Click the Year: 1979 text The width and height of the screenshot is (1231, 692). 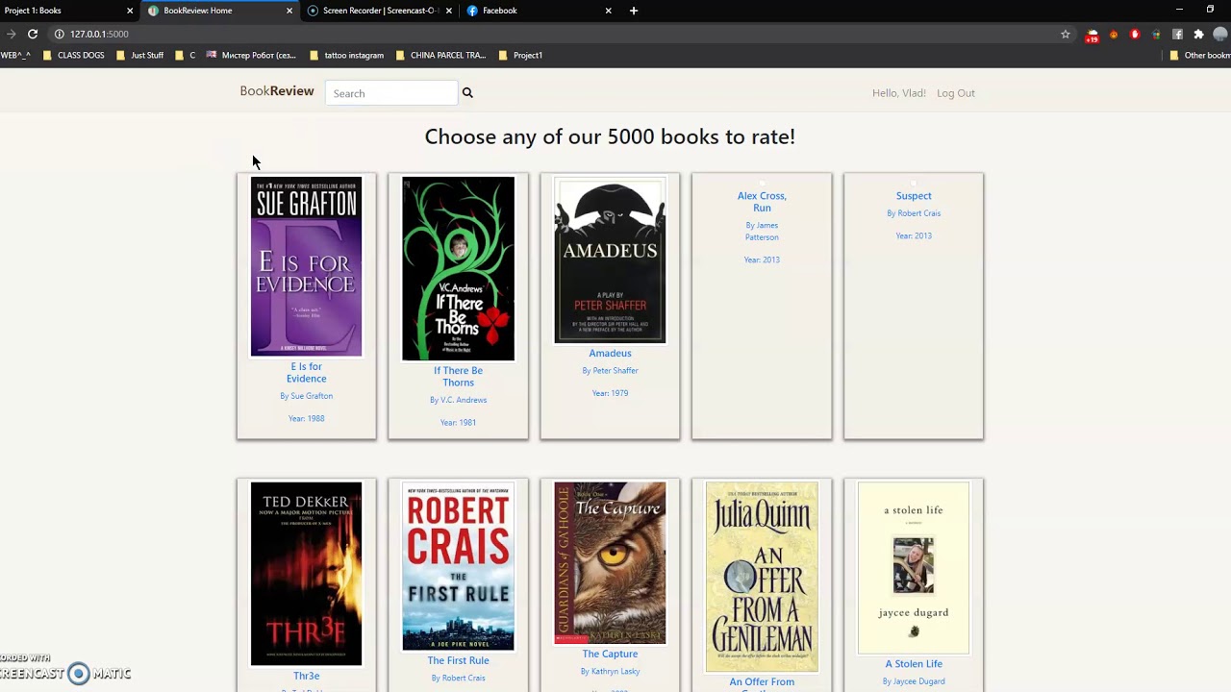point(610,394)
